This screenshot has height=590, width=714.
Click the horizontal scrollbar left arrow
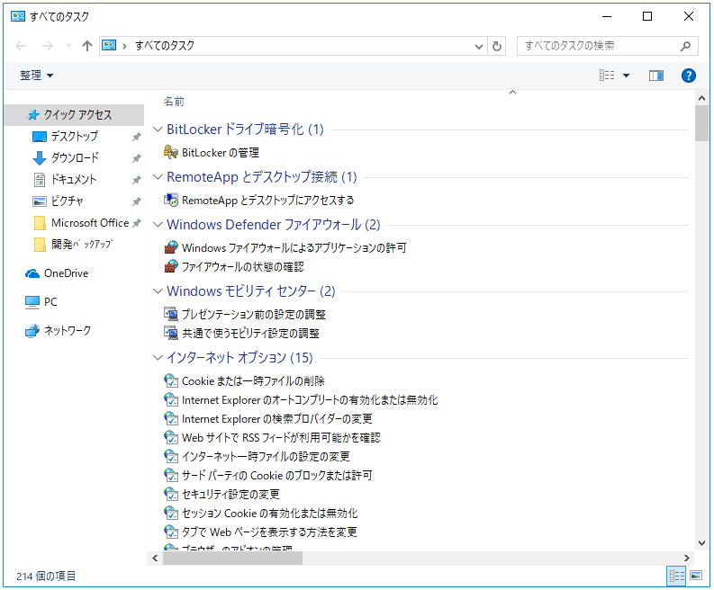(155, 558)
